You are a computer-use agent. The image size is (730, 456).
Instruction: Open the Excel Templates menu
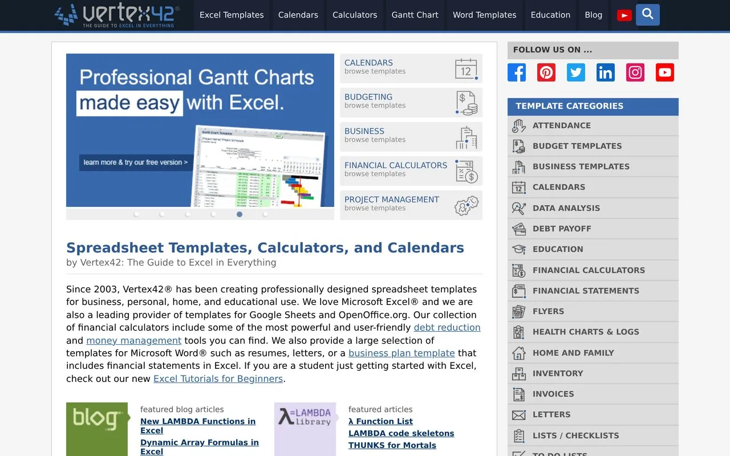[x=232, y=15]
